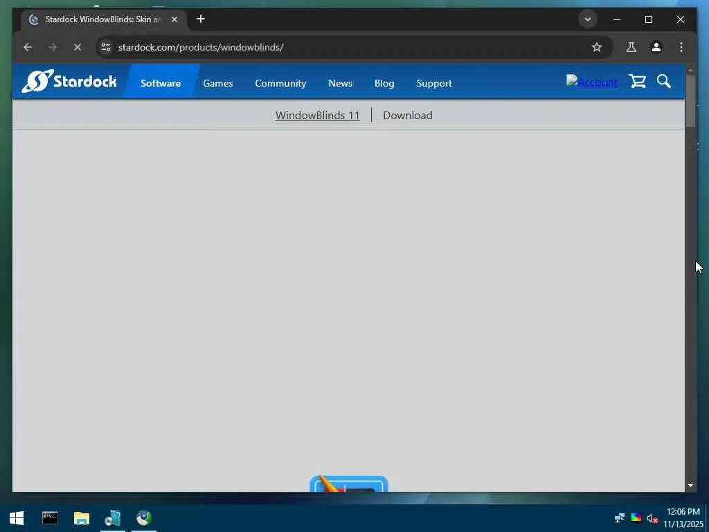Close the browser window
709x532 pixels.
(680, 19)
